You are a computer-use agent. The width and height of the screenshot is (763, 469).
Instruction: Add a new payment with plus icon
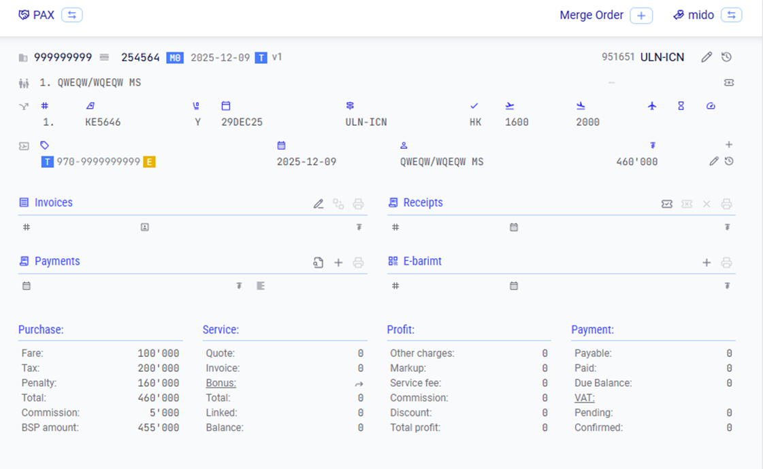(338, 262)
